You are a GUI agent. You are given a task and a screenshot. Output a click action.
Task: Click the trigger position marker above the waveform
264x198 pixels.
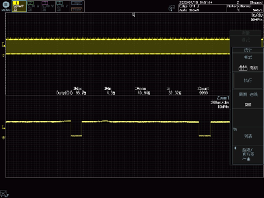pyautogui.click(x=134, y=14)
